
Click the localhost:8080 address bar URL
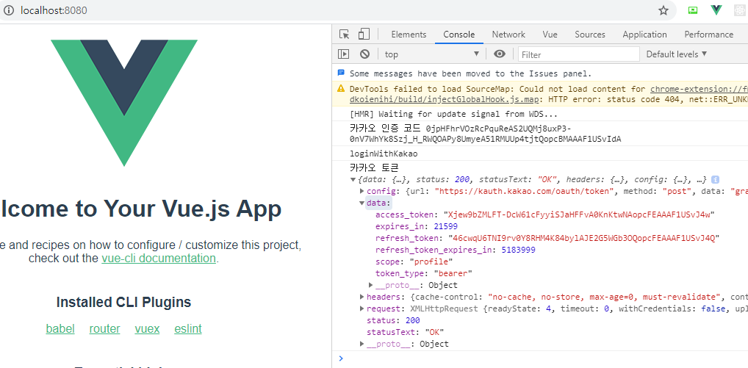pos(54,10)
